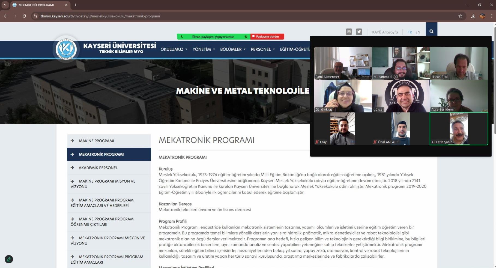Click the Kuruluş section heading
The width and height of the screenshot is (496, 268).
(166, 169)
